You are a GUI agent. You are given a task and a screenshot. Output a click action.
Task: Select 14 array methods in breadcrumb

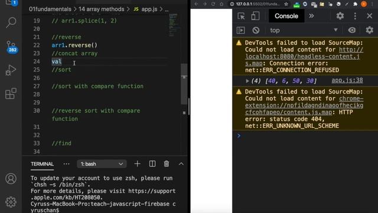point(101,9)
